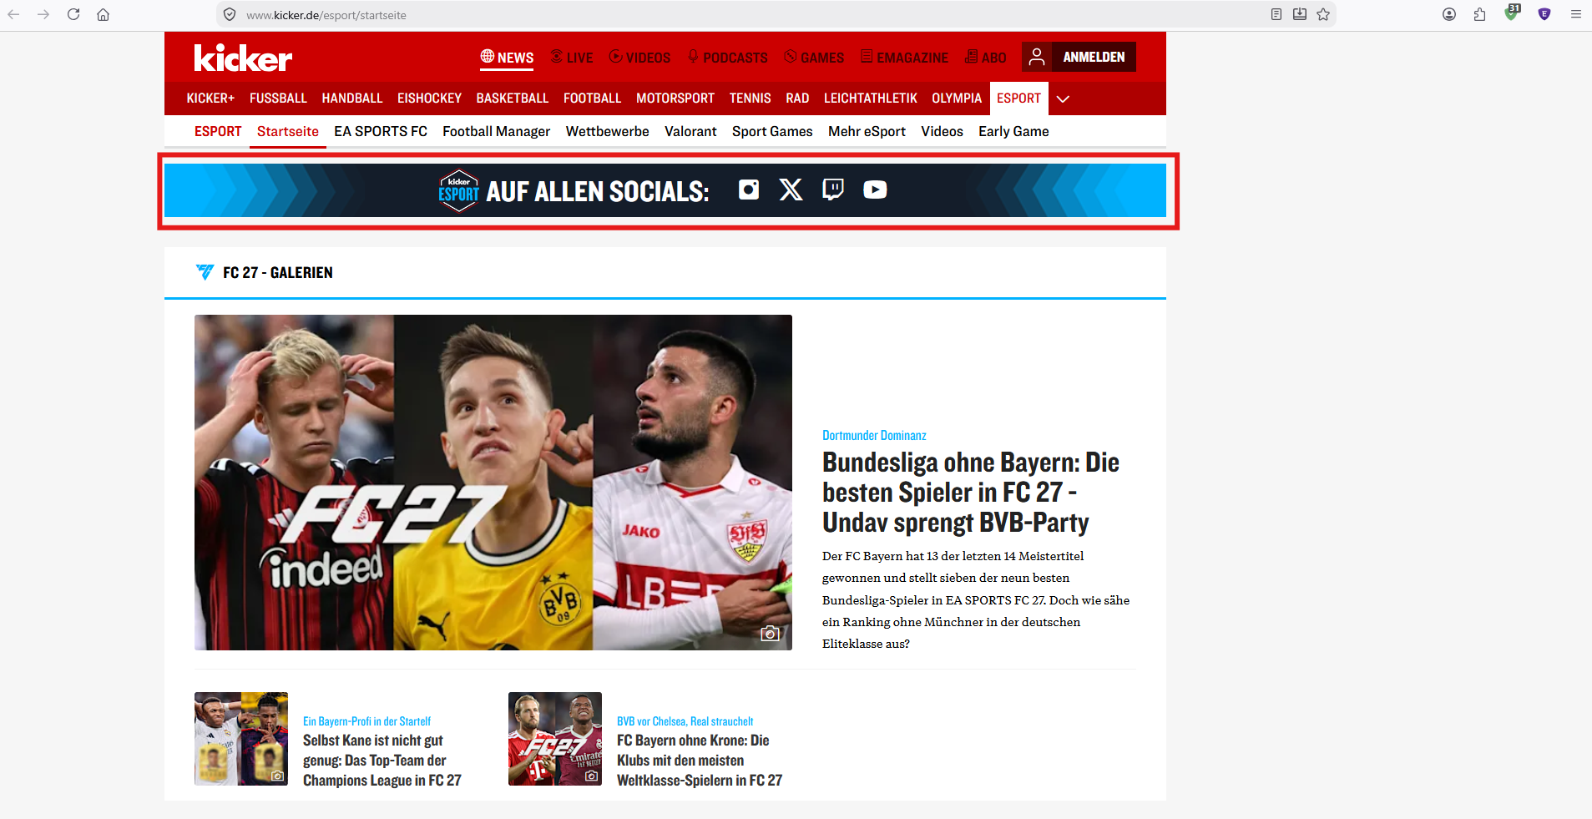
Task: Open the FC Bayern ohne Krone article
Action: point(700,760)
